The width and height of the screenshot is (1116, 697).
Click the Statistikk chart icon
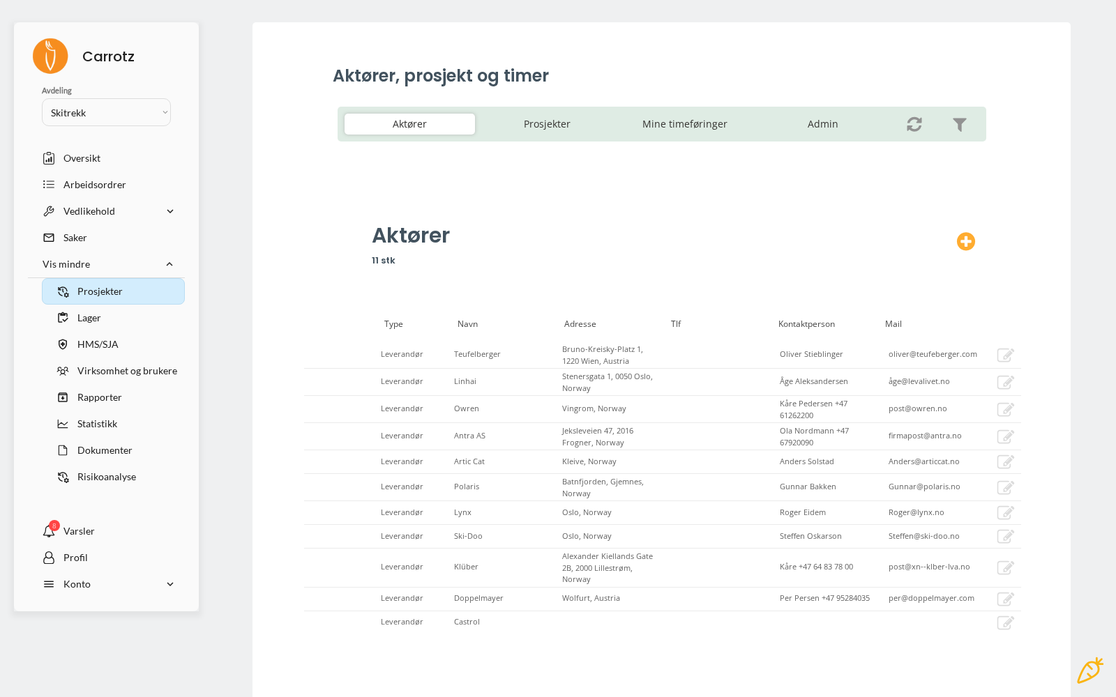point(63,424)
